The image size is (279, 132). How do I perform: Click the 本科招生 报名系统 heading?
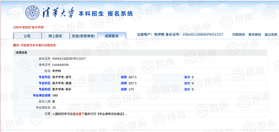point(106,13)
